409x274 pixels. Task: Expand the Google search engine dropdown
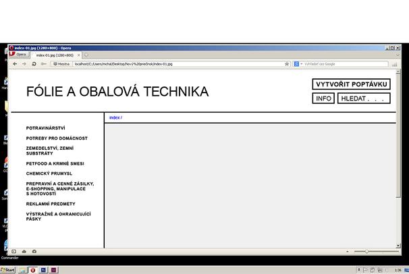(x=298, y=64)
